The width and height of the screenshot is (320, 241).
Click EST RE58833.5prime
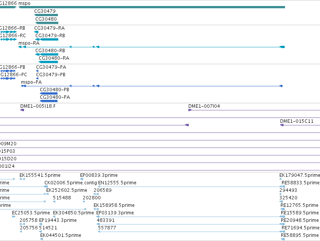(301, 183)
